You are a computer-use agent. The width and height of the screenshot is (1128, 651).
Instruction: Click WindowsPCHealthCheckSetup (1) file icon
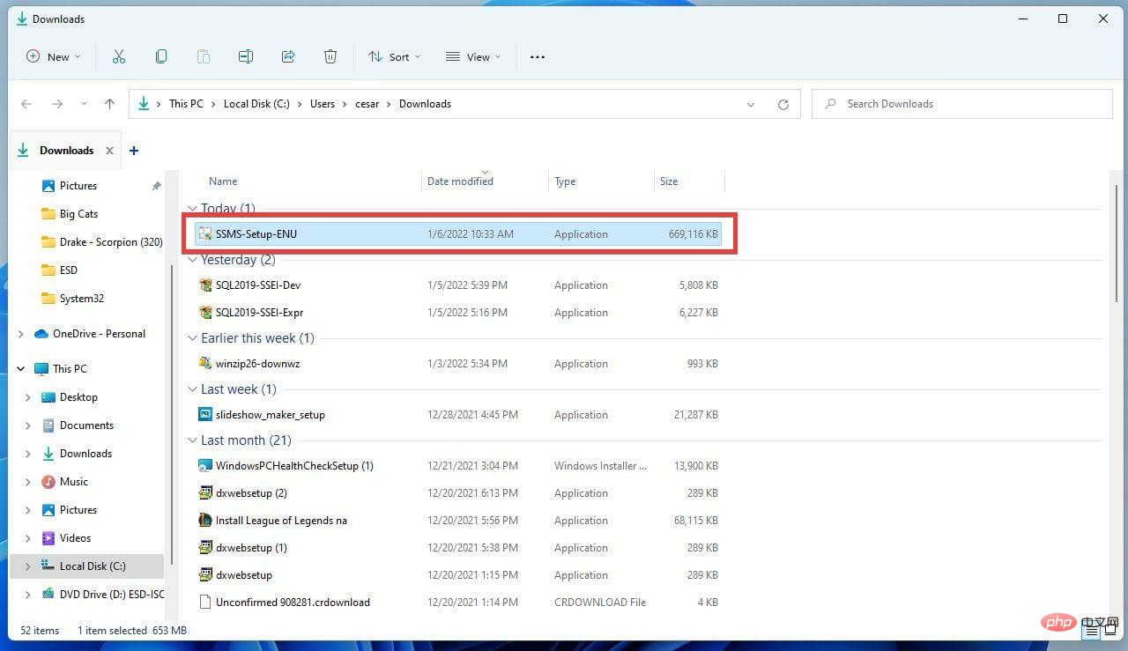click(x=205, y=466)
